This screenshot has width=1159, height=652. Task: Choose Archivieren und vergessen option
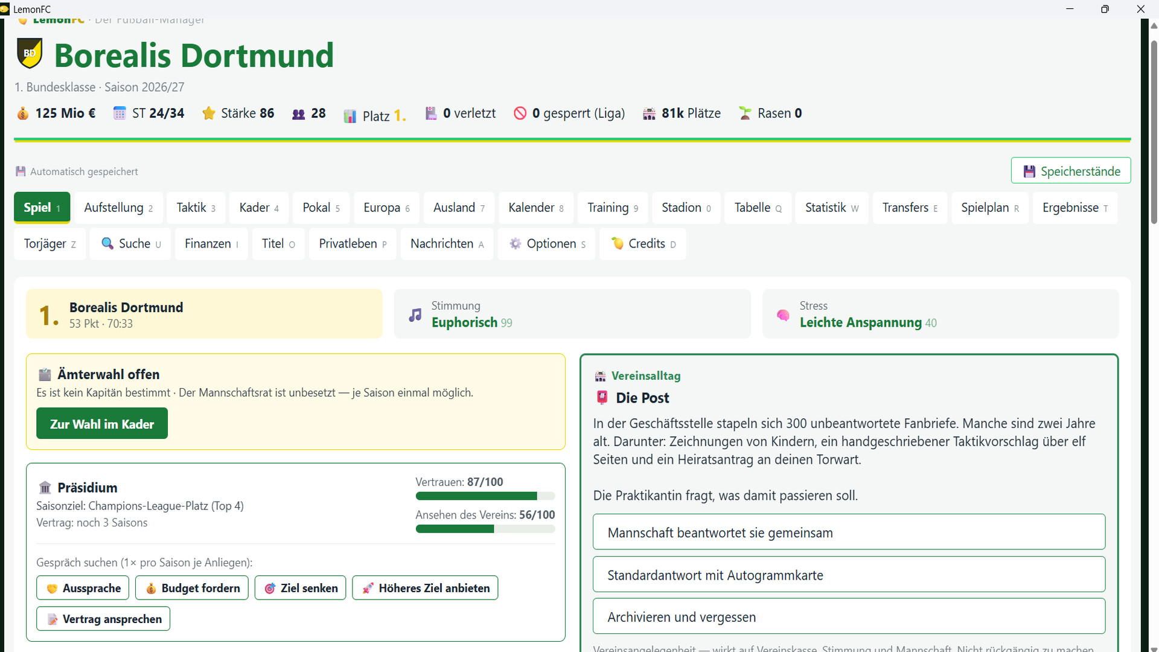point(849,616)
